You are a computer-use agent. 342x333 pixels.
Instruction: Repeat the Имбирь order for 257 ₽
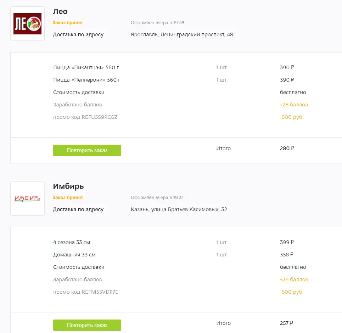click(x=87, y=325)
